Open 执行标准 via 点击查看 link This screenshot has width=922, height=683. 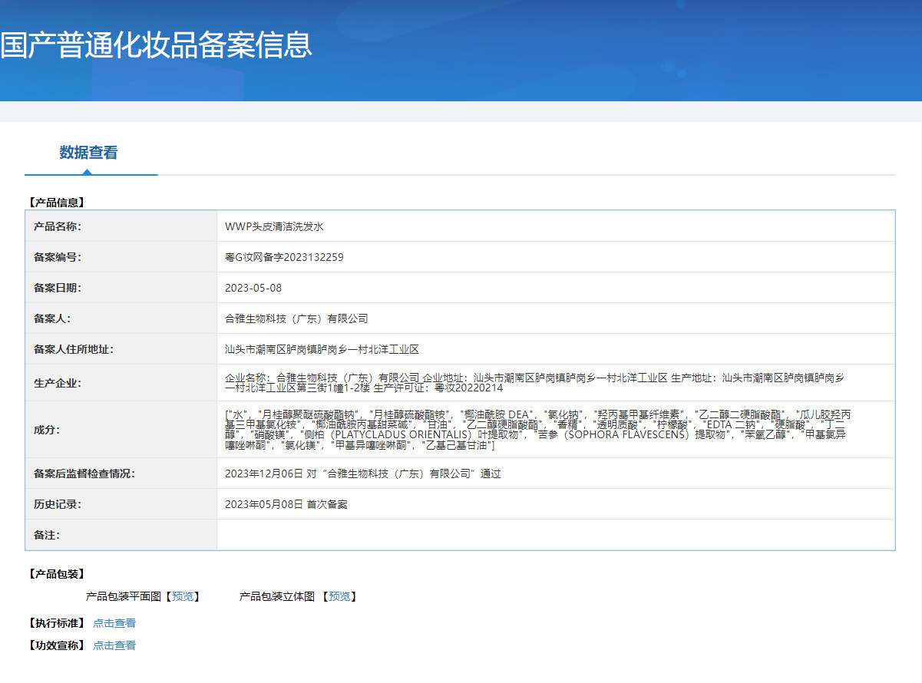[x=114, y=623]
